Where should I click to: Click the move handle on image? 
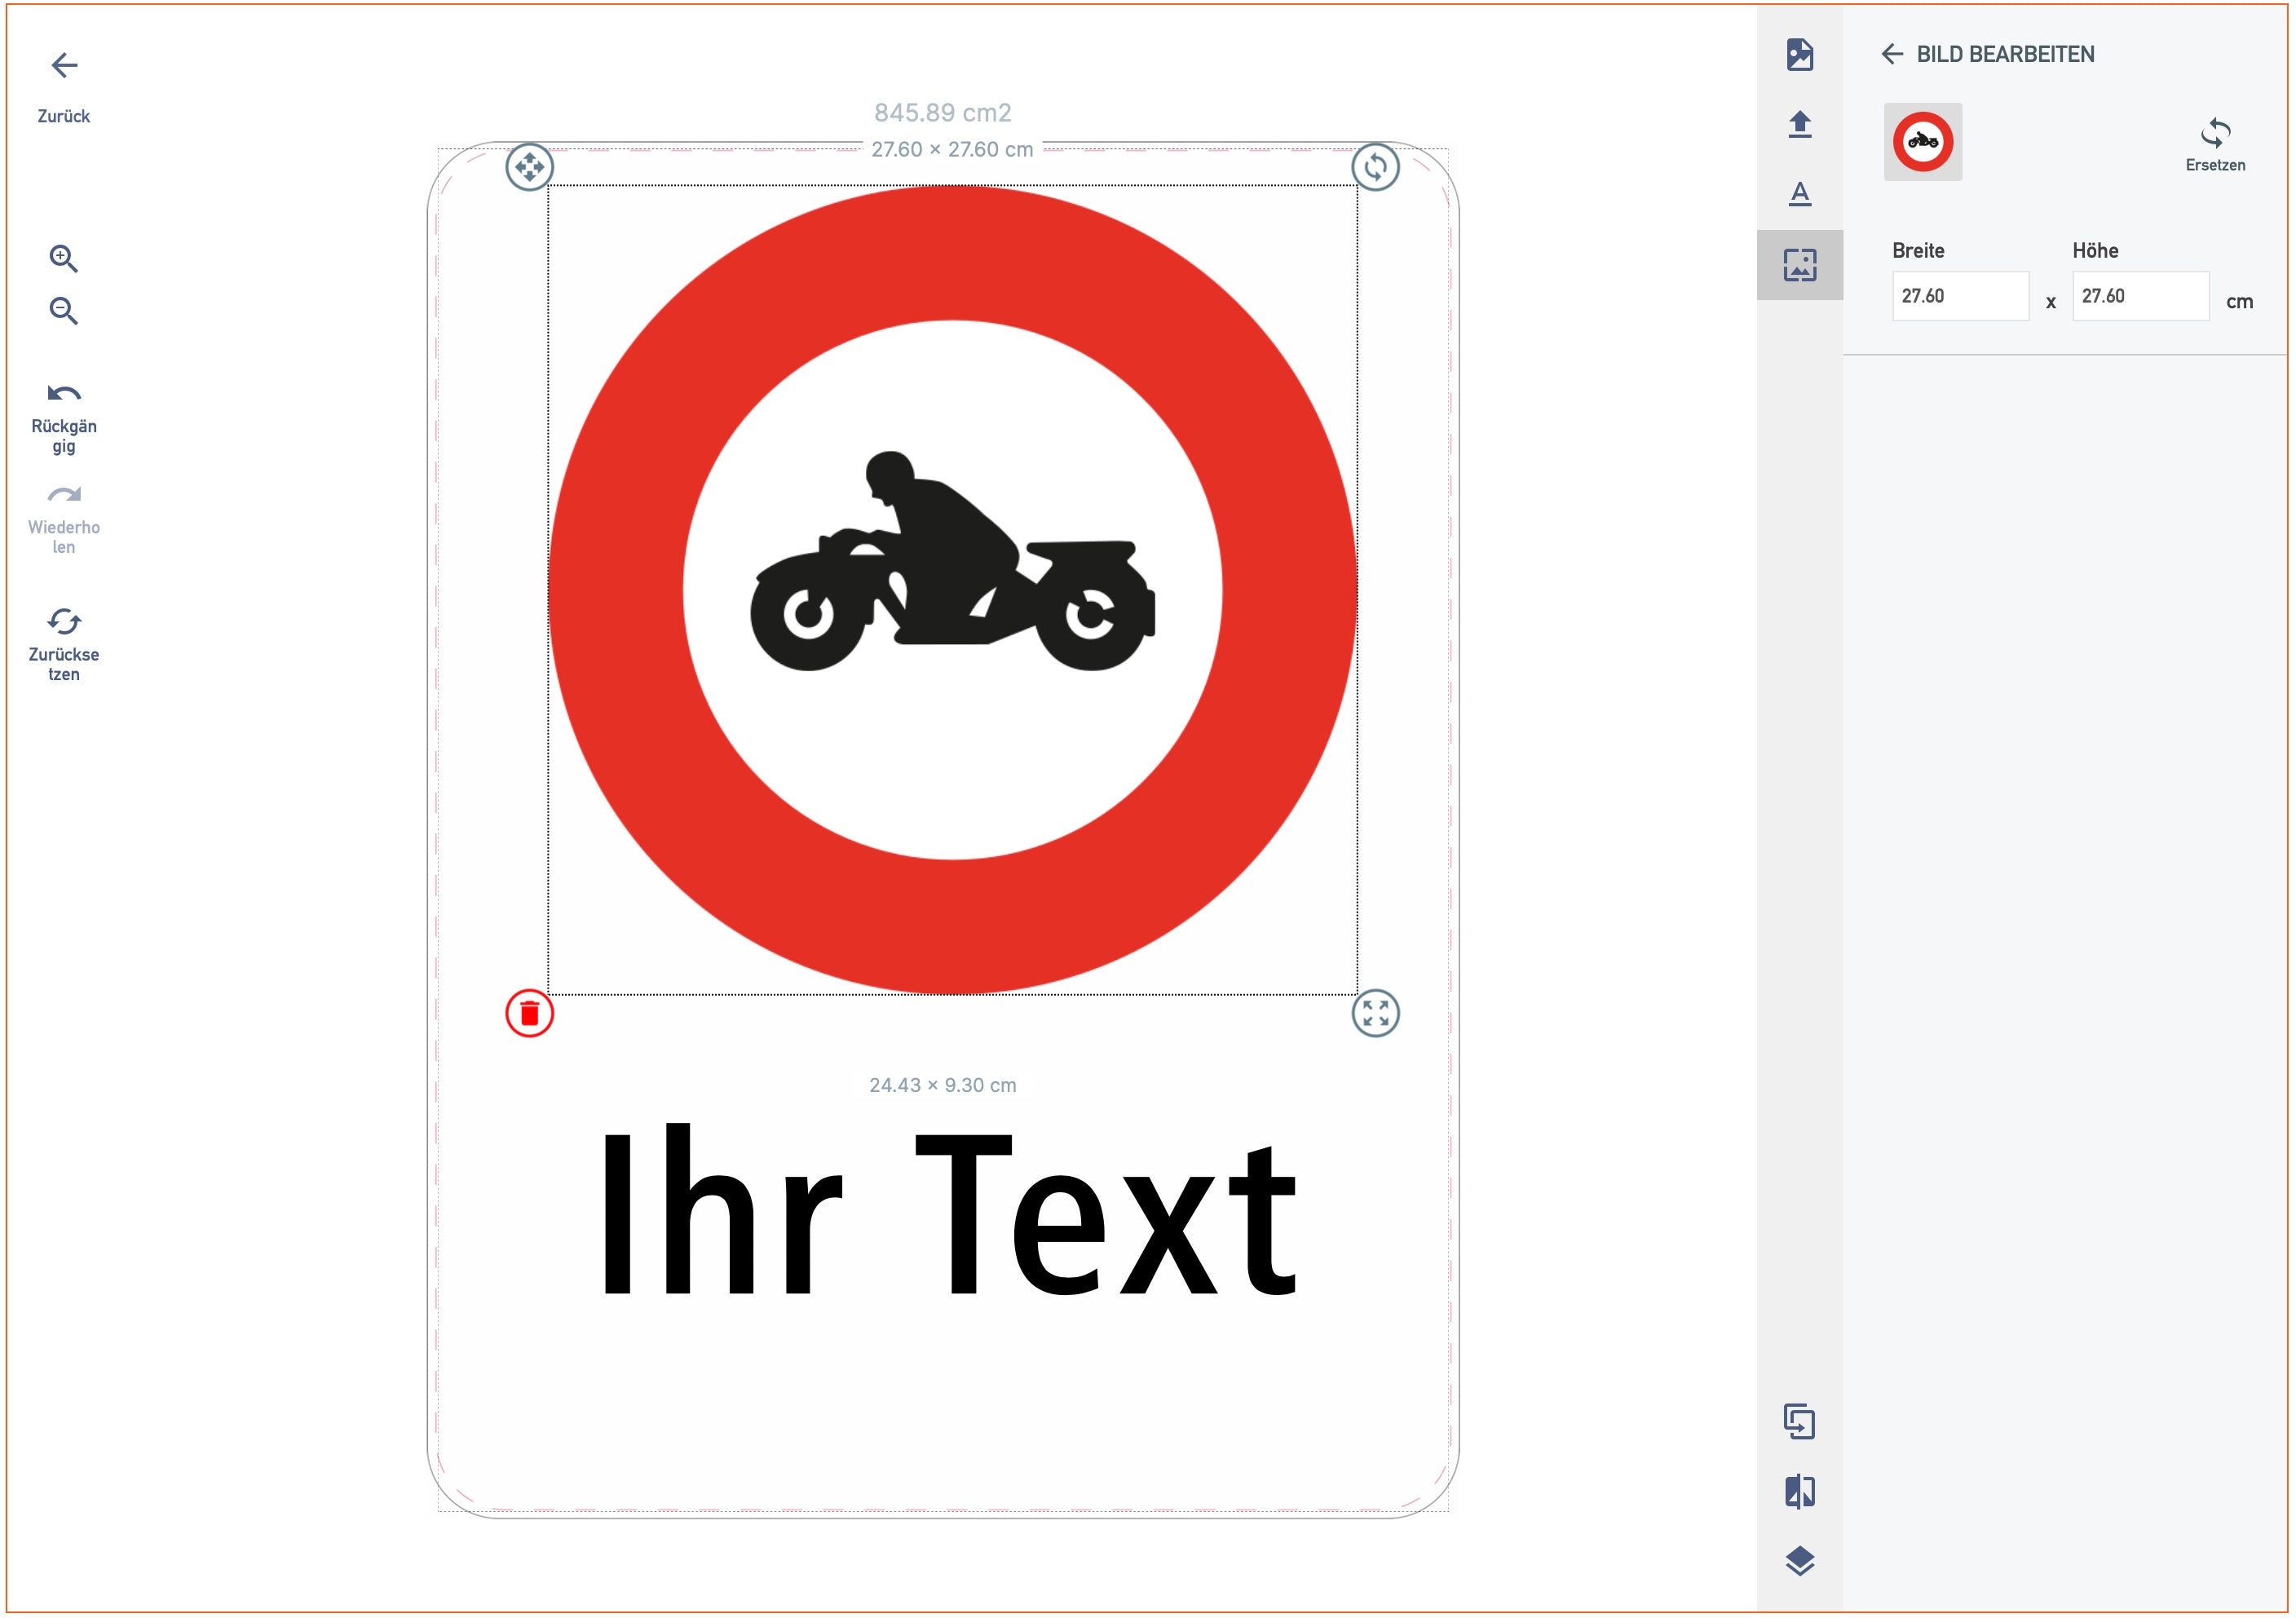pyautogui.click(x=529, y=167)
